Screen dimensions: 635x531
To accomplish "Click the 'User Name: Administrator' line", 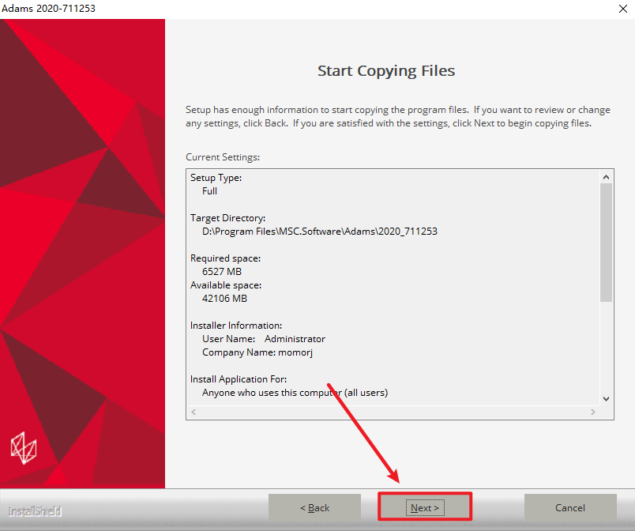I will [264, 339].
